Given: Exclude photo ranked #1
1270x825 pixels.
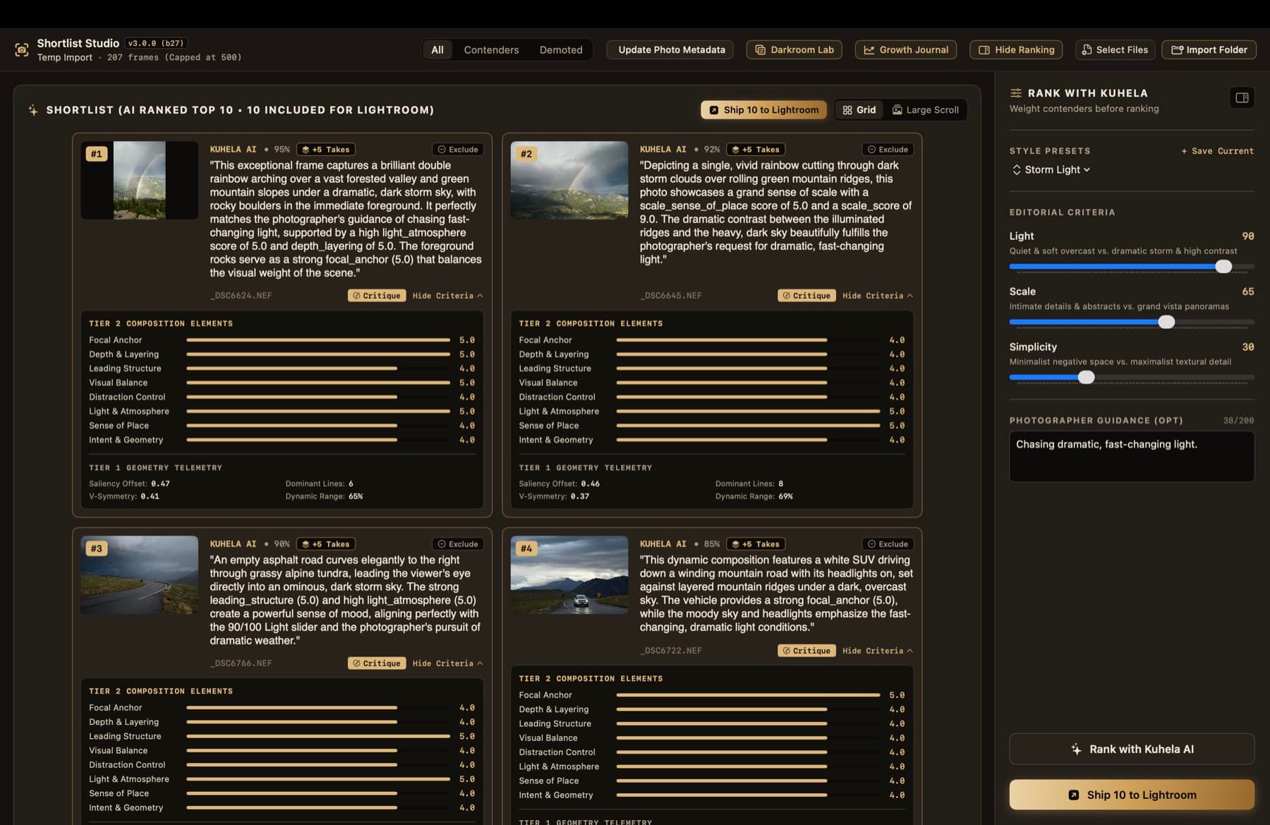Looking at the screenshot, I should [458, 150].
